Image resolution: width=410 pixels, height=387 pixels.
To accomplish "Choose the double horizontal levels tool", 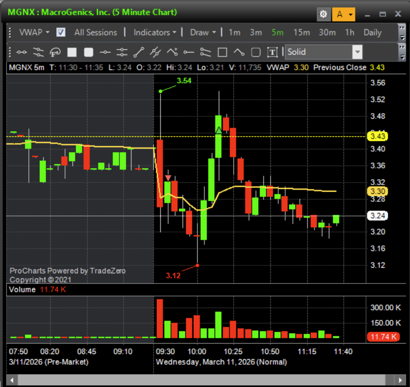I will click(x=122, y=52).
